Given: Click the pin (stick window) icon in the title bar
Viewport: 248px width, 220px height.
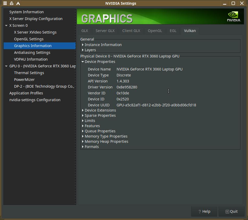Looking at the screenshot, I should point(11,3).
